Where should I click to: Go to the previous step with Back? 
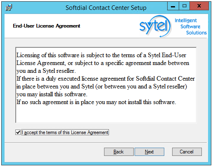[x=119, y=152]
